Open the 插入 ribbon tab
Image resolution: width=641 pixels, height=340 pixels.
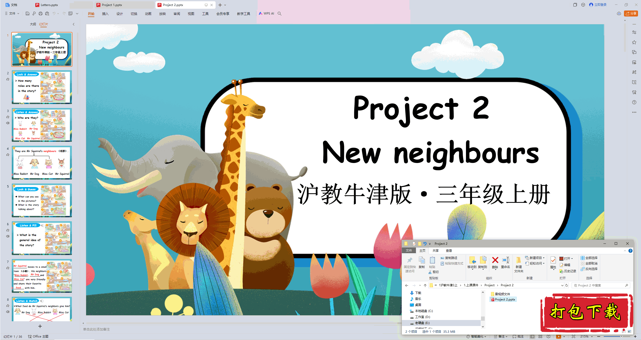tap(105, 14)
